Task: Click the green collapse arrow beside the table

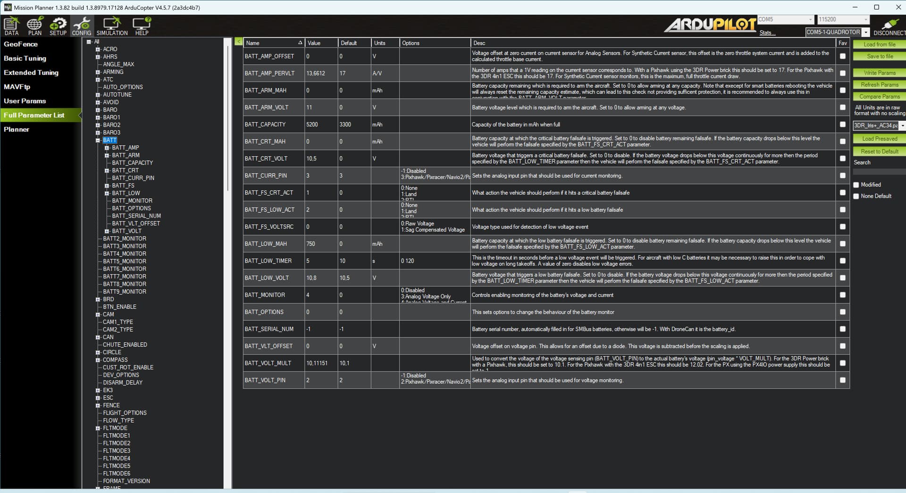Action: coord(238,42)
